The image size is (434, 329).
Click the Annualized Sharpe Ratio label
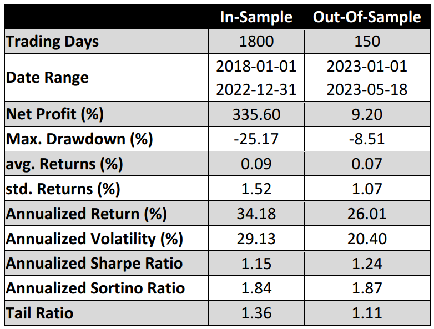94,263
